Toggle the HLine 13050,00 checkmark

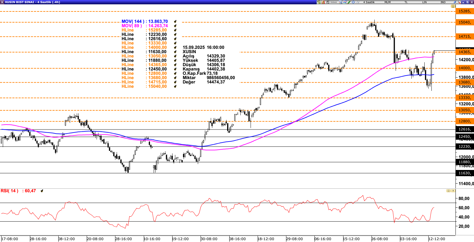pos(175,56)
